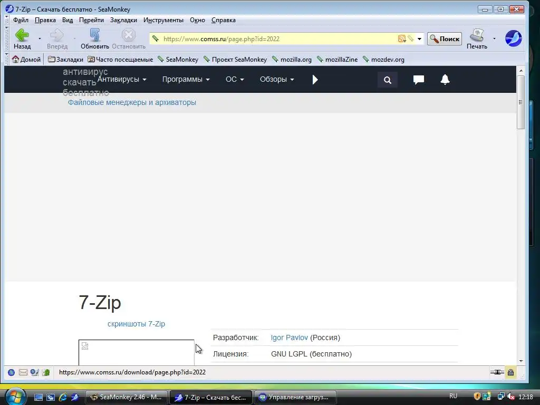Open the Печать options dropdown arrow

494,38
